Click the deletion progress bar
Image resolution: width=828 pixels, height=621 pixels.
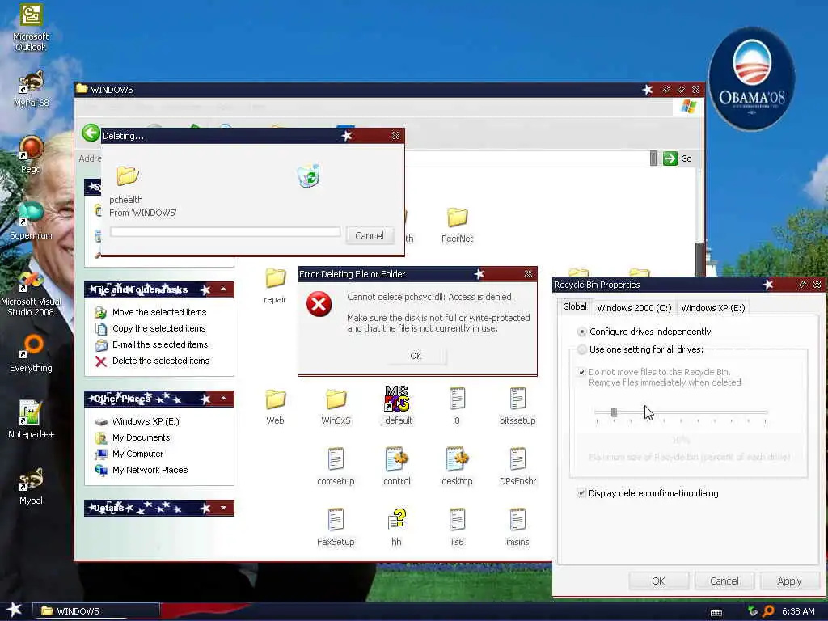tap(226, 231)
